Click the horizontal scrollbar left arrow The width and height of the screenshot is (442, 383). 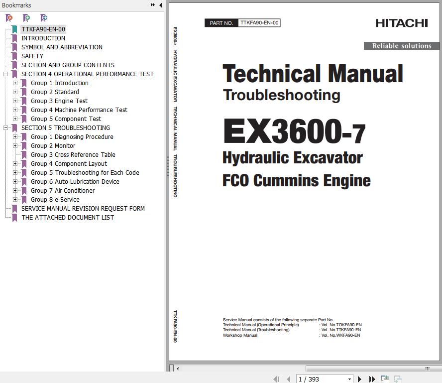point(178,369)
